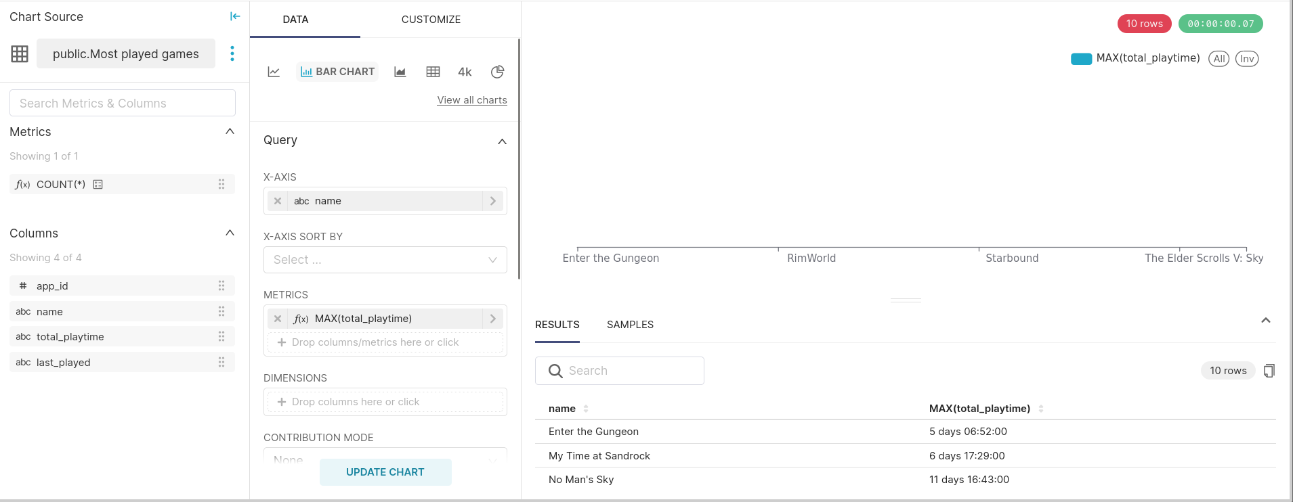Click the View all charts link
1293x502 pixels.
coord(472,100)
